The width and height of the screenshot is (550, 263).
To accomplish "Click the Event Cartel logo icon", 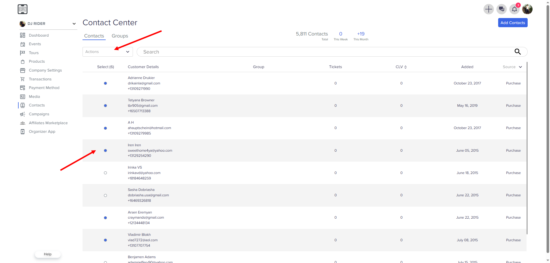I will point(22,9).
